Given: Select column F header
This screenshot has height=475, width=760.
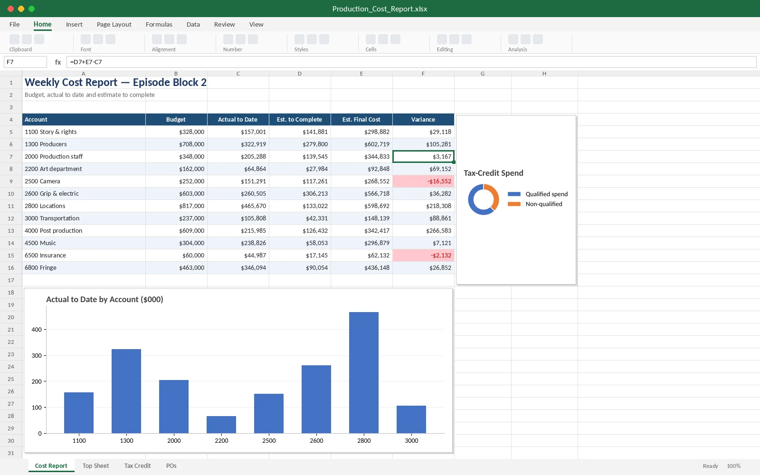Looking at the screenshot, I should pos(423,74).
